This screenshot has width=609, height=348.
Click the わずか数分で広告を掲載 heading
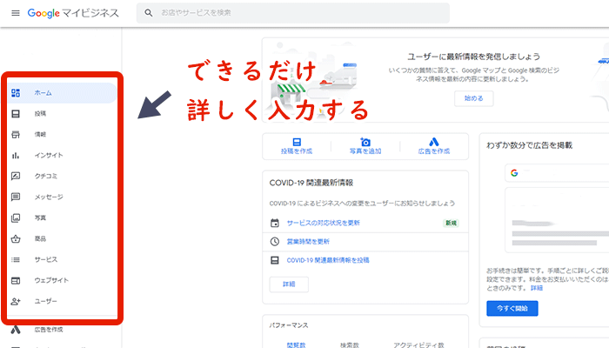point(529,145)
